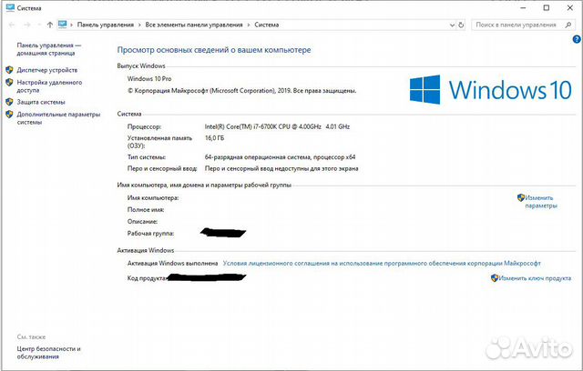Click the Windows 10 logo image

[490, 90]
